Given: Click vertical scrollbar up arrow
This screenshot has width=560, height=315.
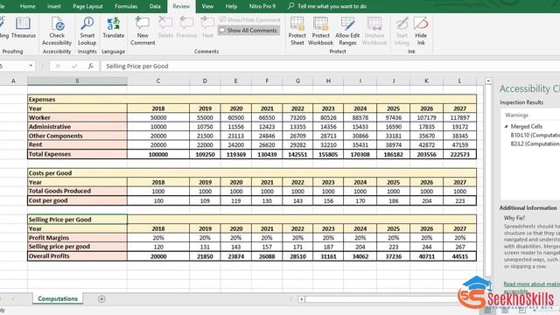Looking at the screenshot, I should [x=488, y=81].
